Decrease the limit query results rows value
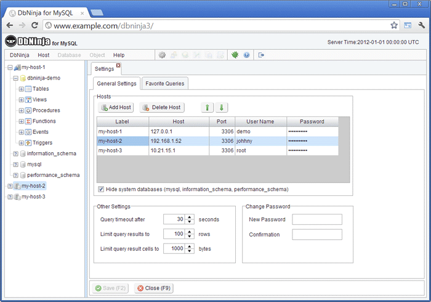The width and height of the screenshot is (431, 302). [190, 237]
